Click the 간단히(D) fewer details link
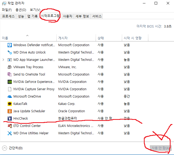The width and height of the screenshot is (174, 155). click(16, 148)
